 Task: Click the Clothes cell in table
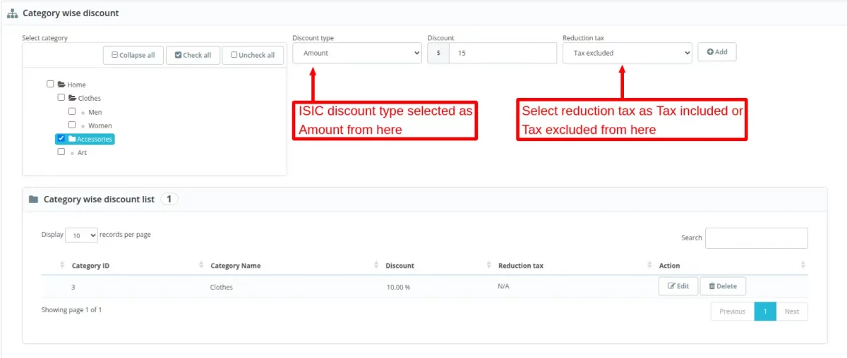(x=221, y=288)
